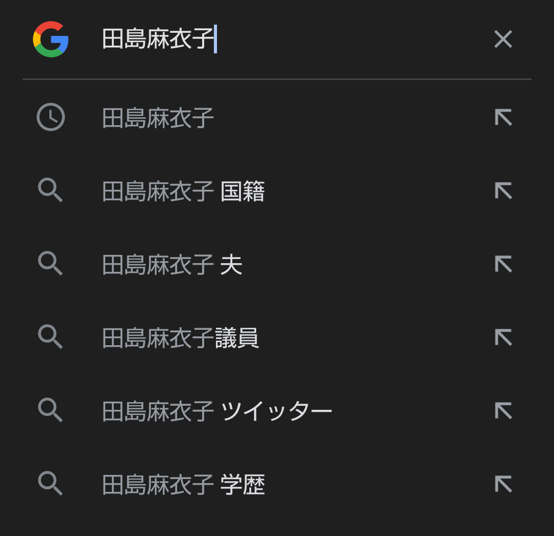554x536 pixels.
Task: Click magnifier icon beside ツイッター suggestion
Action: [x=50, y=410]
